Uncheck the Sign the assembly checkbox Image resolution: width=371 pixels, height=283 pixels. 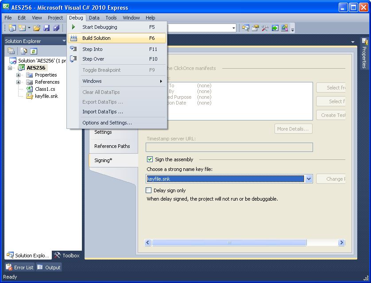(150, 159)
